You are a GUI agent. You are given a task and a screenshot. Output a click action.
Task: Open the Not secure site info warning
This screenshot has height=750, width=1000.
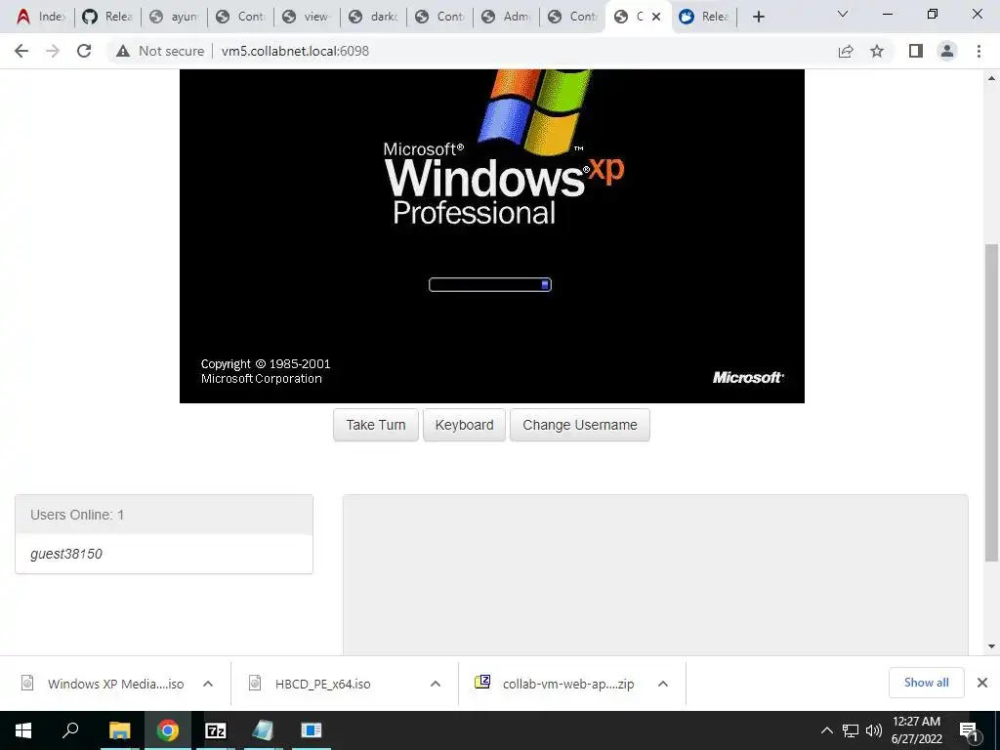(x=160, y=51)
